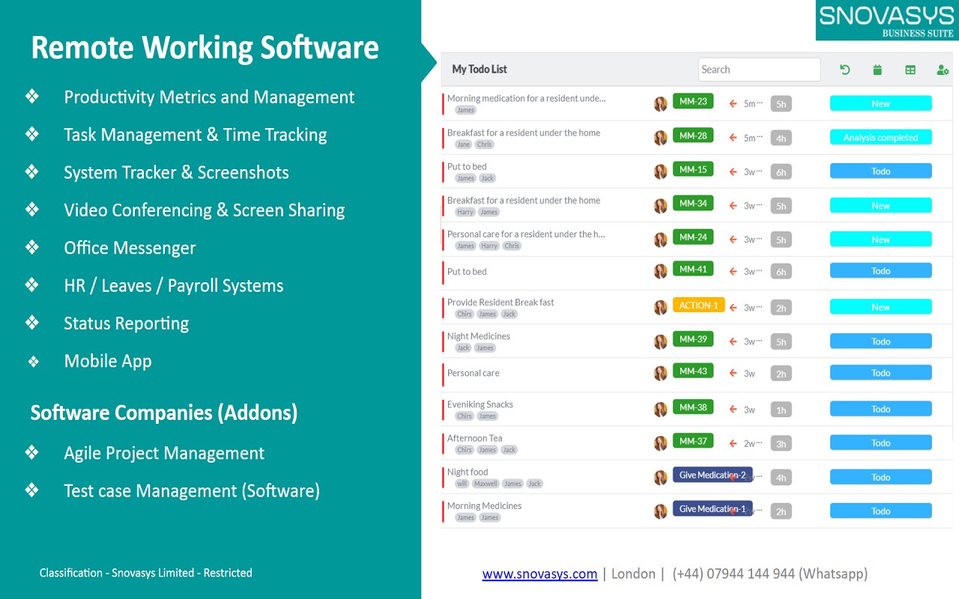Screen dimensions: 959x599
Task: Click the red arrow icon in MM-37 row
Action: tap(733, 443)
